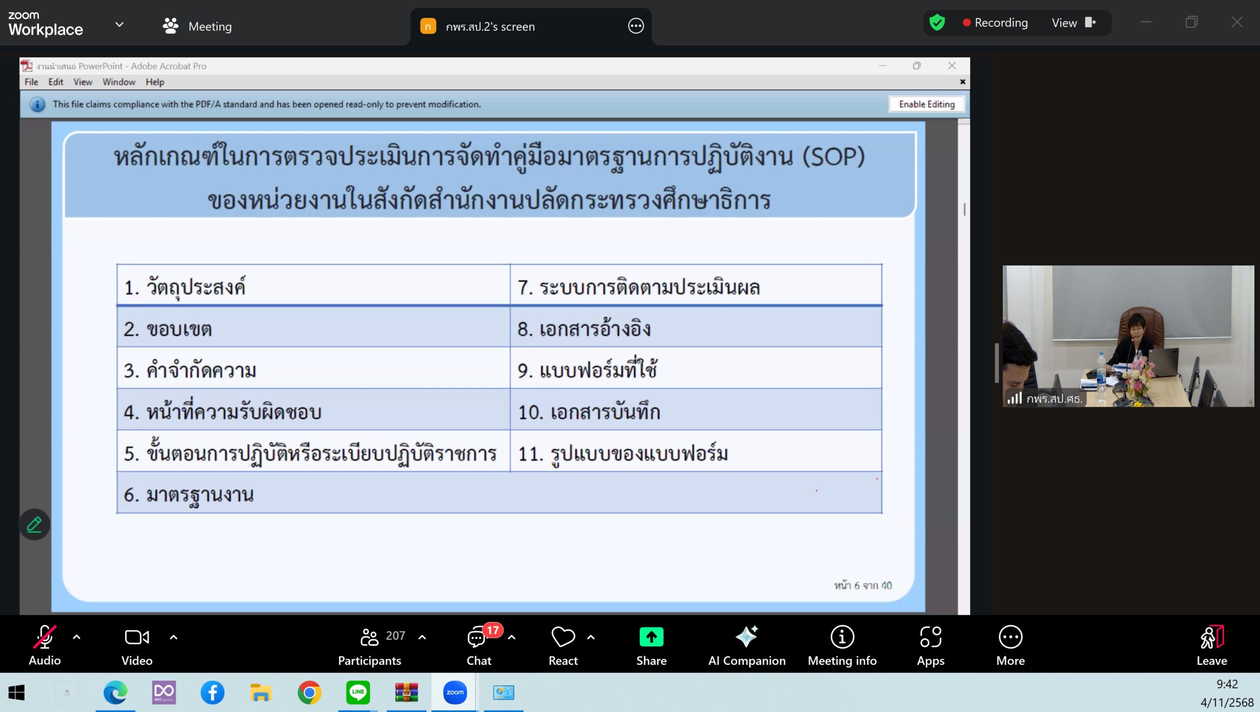
Task: Open Zoom Workplace dropdown chevron
Action: point(119,25)
